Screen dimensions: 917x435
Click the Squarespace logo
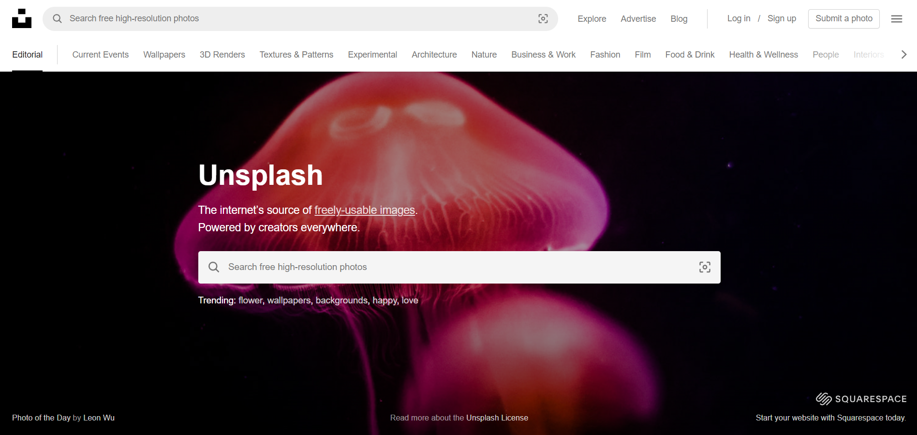tap(861, 399)
